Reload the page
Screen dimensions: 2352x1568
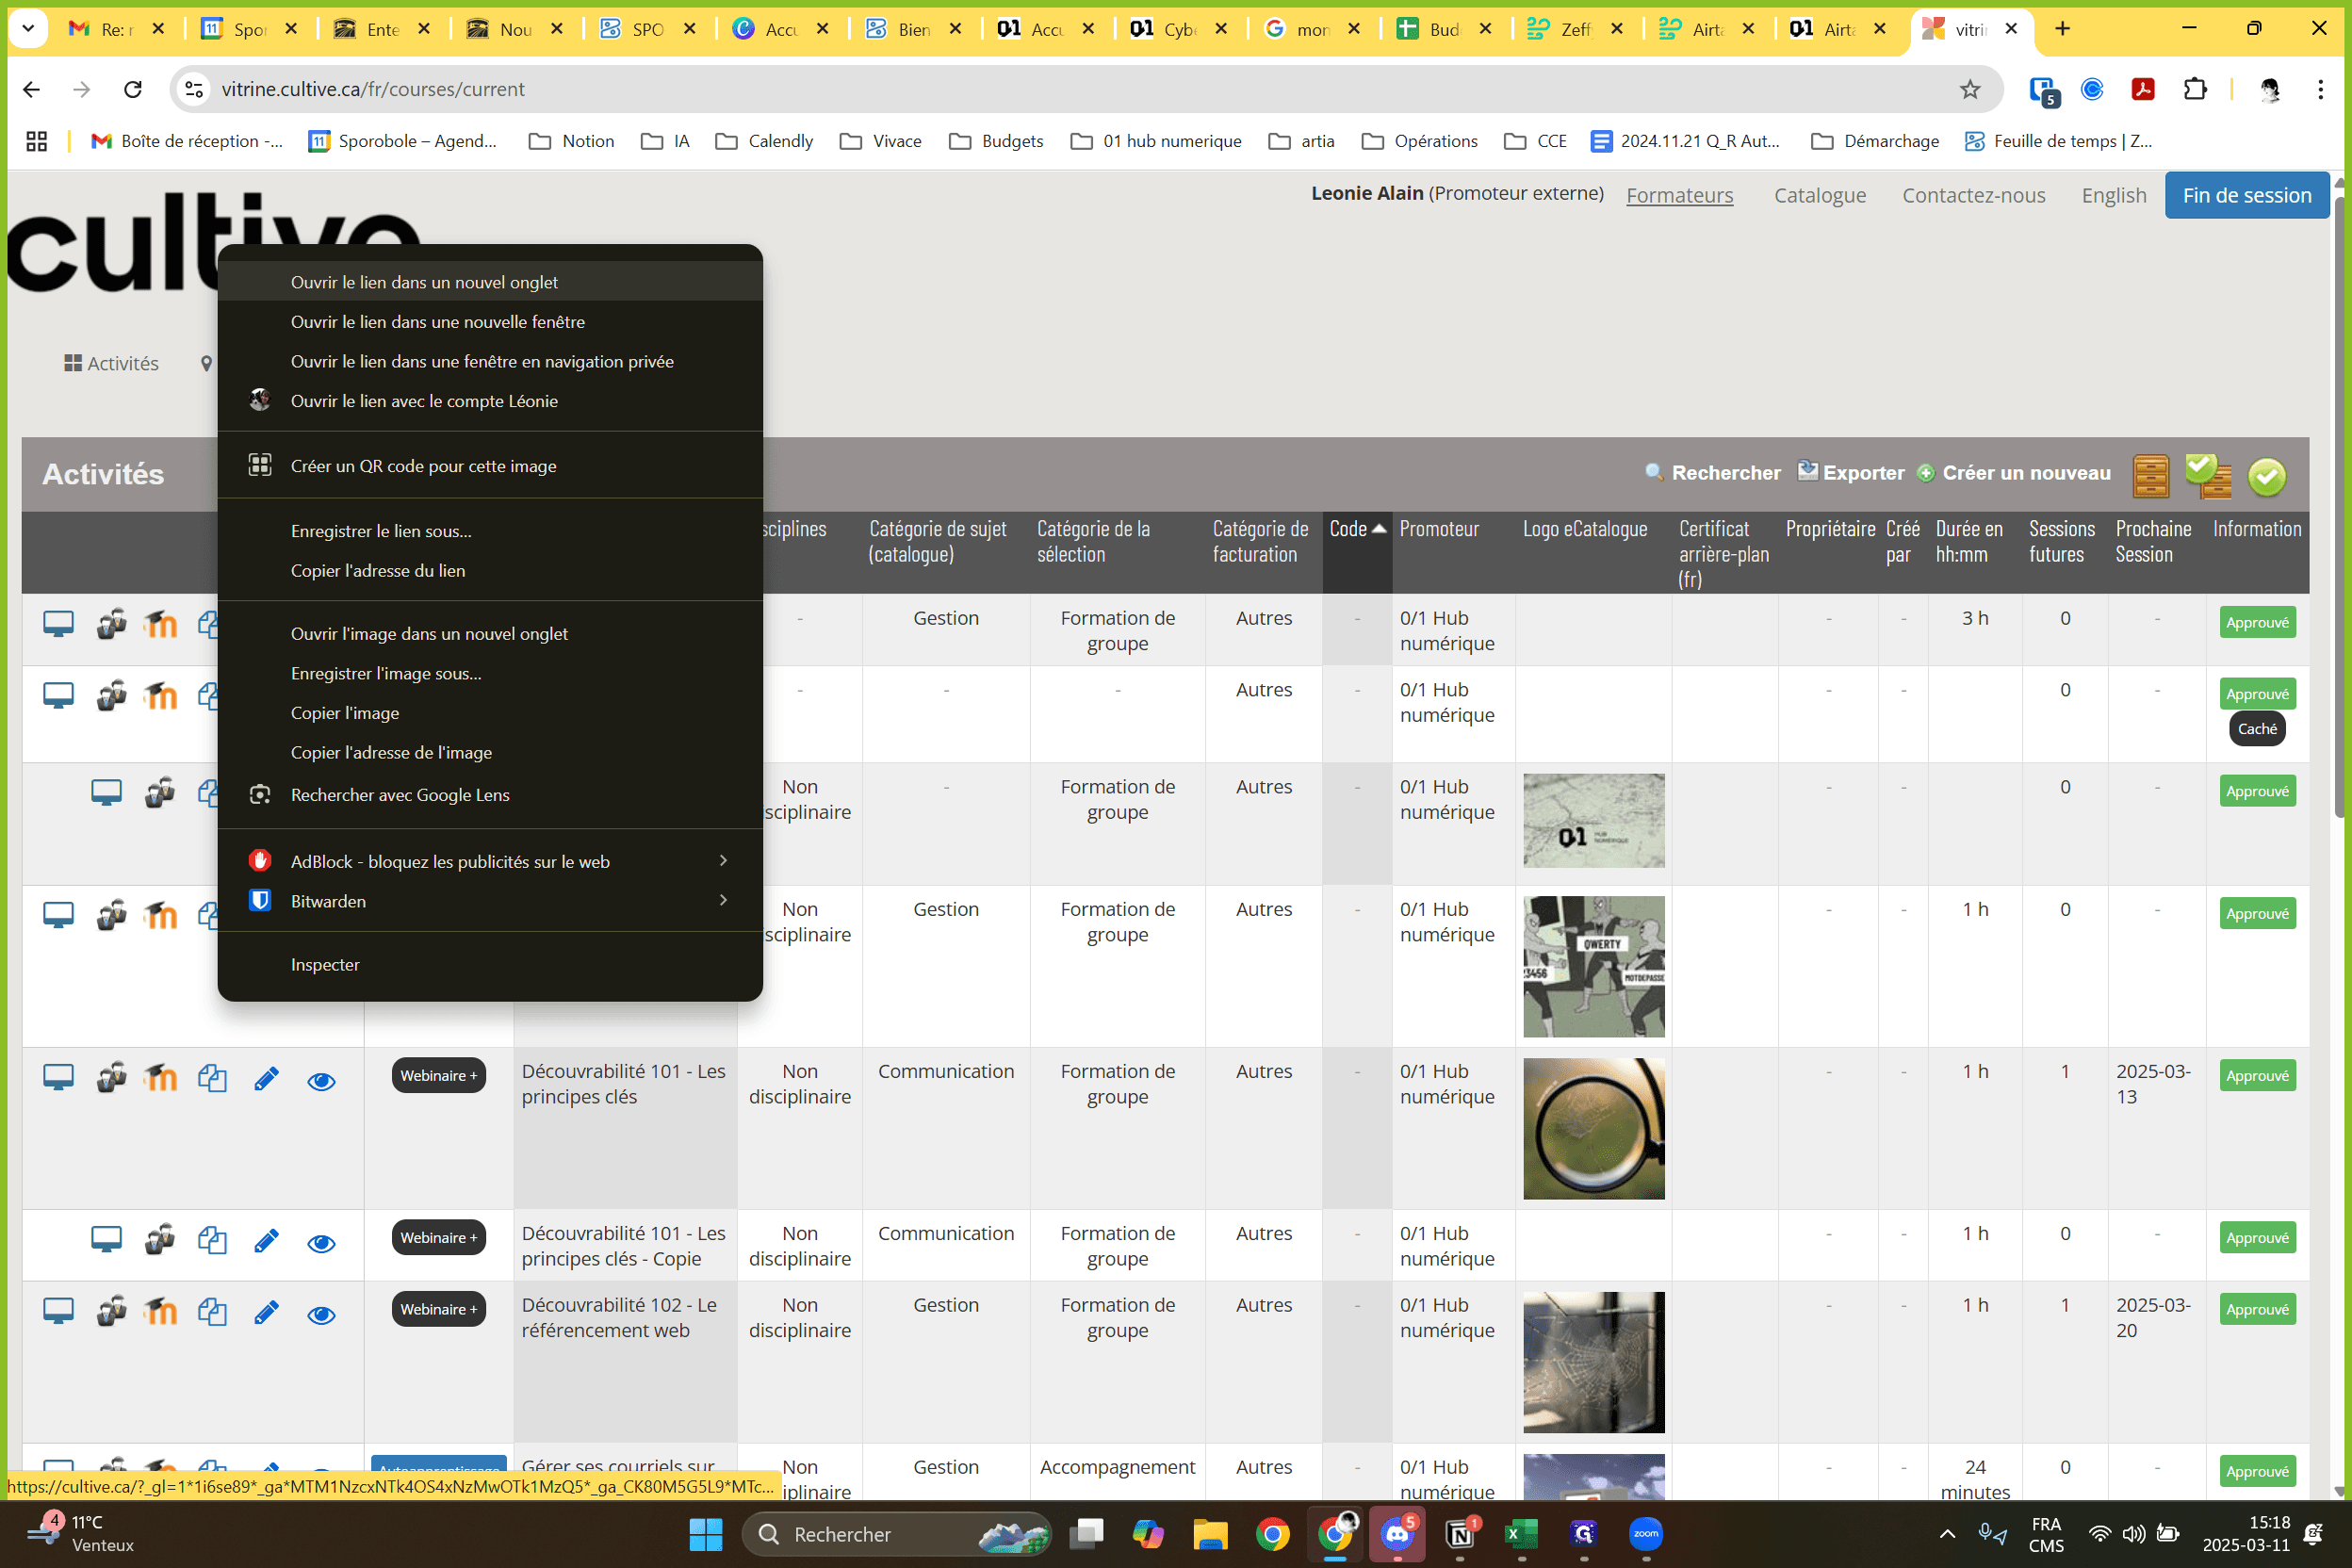tap(132, 89)
